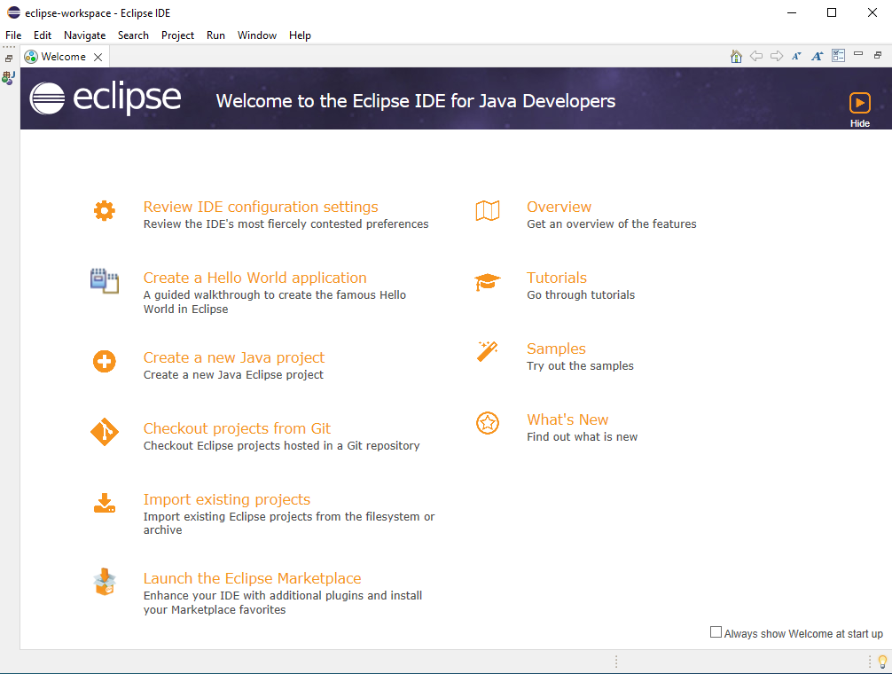Click 'Go through tutorials' text

(x=581, y=295)
